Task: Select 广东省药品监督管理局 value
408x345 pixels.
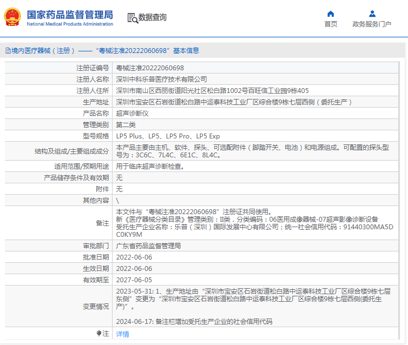Action: (148, 246)
